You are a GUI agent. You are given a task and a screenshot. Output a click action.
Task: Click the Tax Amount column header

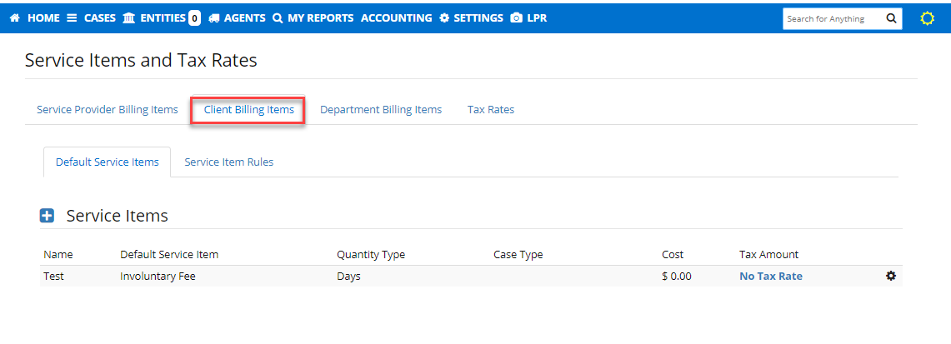point(769,254)
